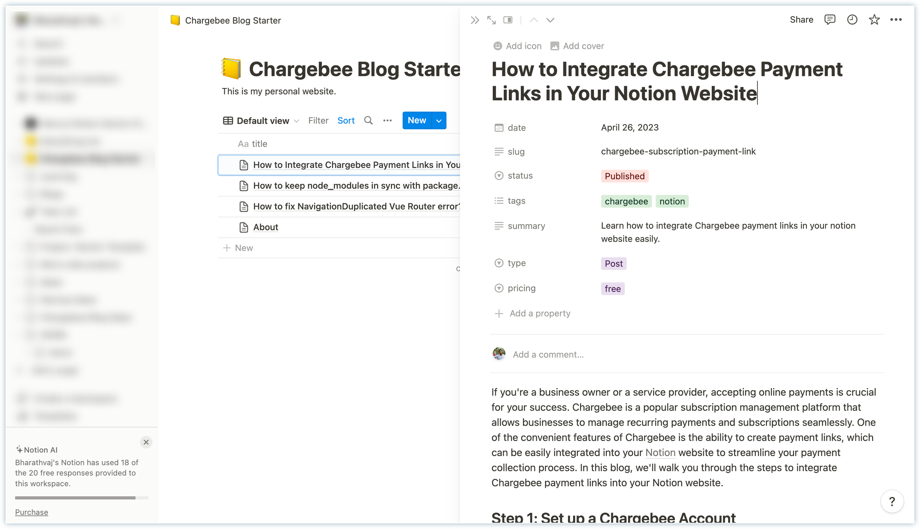Expand the New button dropdown arrow
The image size is (920, 529).
coord(439,120)
